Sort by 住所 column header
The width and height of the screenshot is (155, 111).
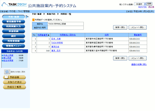107,35
